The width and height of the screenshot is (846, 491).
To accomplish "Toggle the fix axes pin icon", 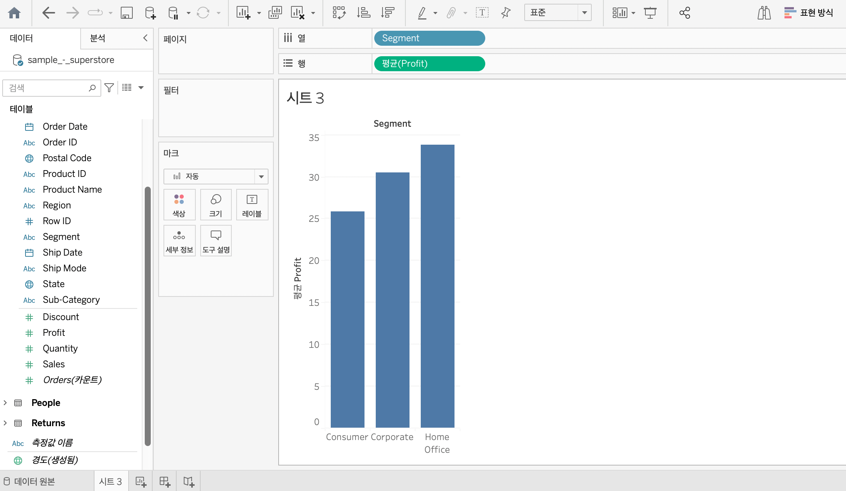I will (x=505, y=13).
